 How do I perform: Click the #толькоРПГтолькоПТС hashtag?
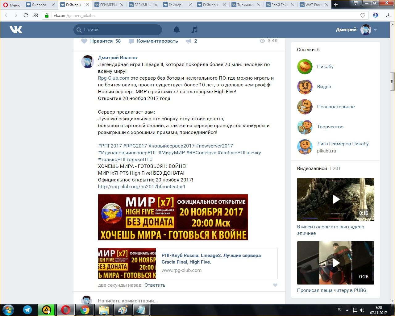125,160
